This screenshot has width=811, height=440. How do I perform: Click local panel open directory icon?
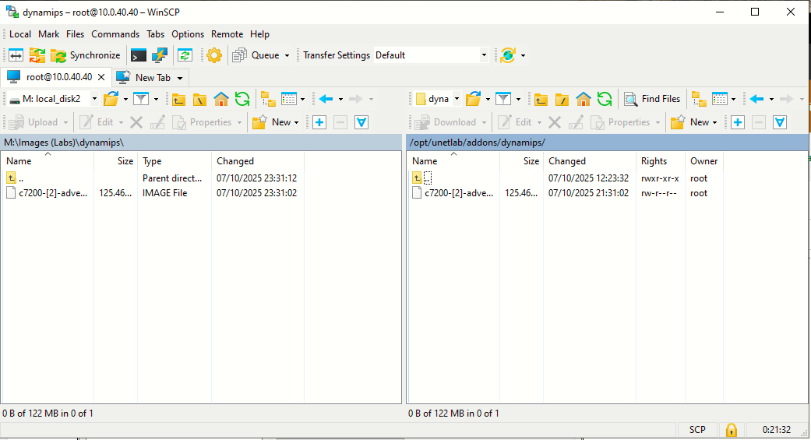pos(111,99)
